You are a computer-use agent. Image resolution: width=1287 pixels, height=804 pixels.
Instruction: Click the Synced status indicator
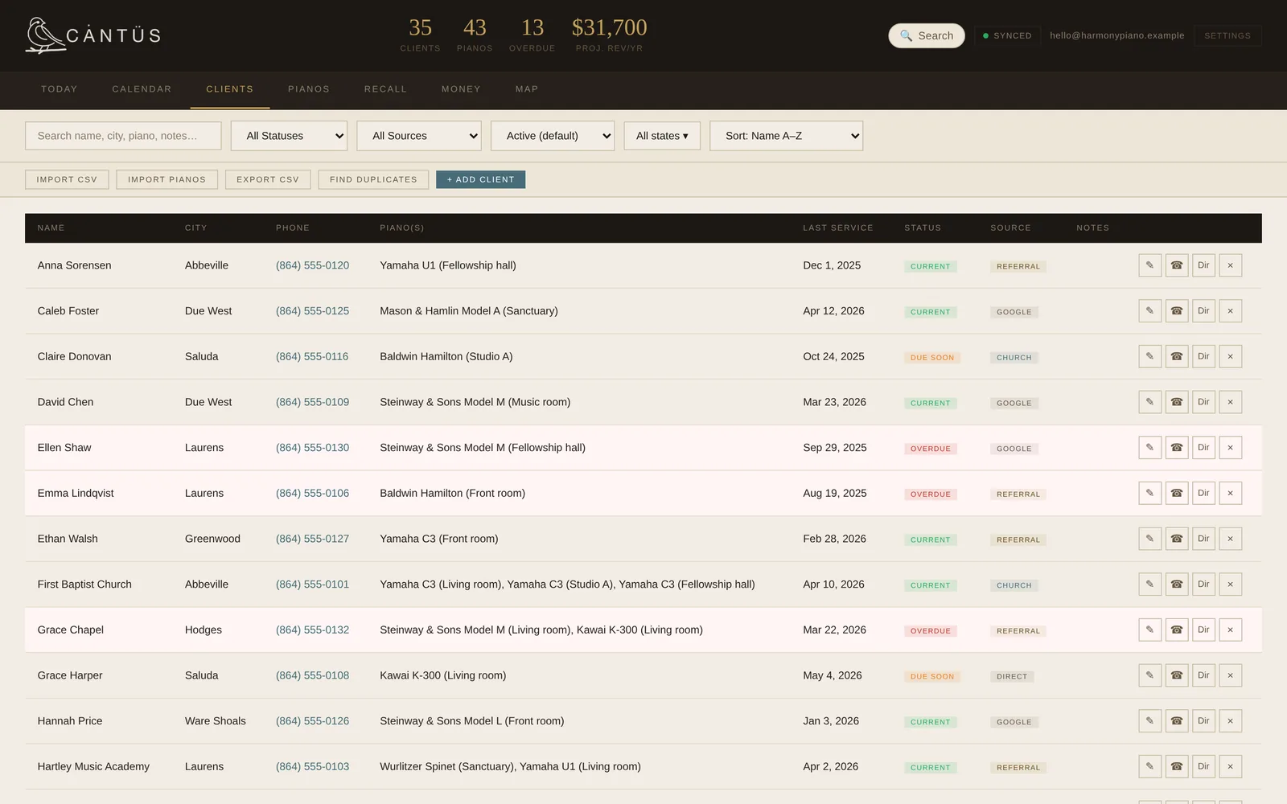1007,35
